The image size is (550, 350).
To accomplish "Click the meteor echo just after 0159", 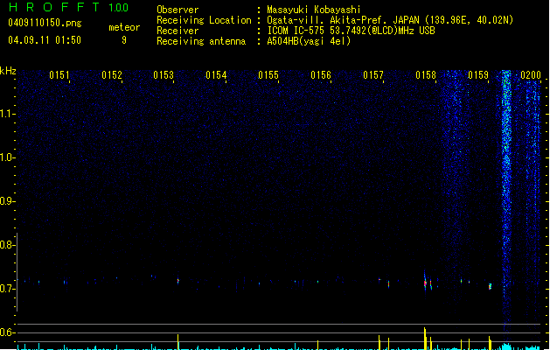I will click(490, 286).
